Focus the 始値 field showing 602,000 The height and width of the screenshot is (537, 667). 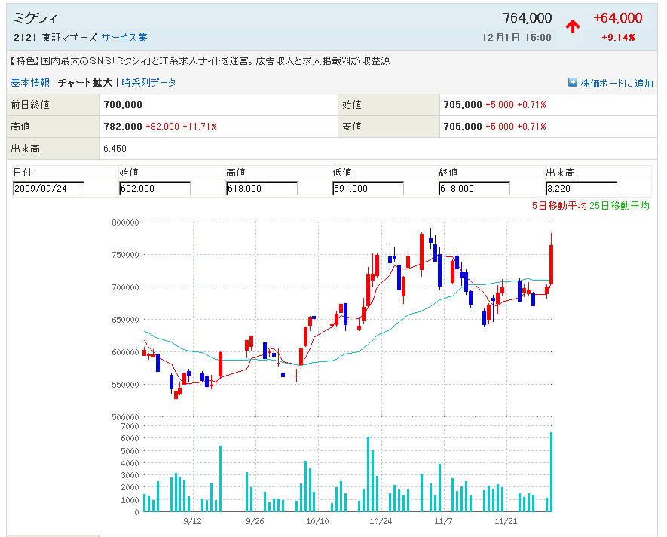click(155, 189)
